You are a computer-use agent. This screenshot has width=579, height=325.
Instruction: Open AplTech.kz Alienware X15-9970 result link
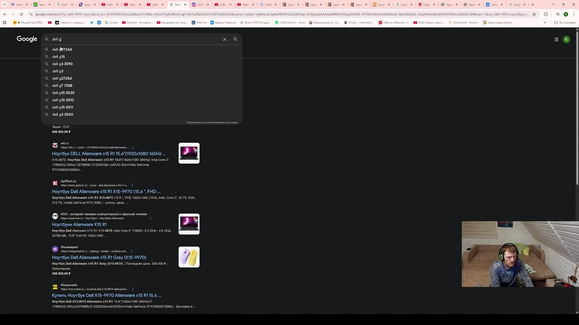106,191
